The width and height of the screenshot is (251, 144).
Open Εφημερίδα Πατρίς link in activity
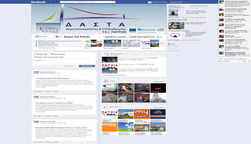146,64
